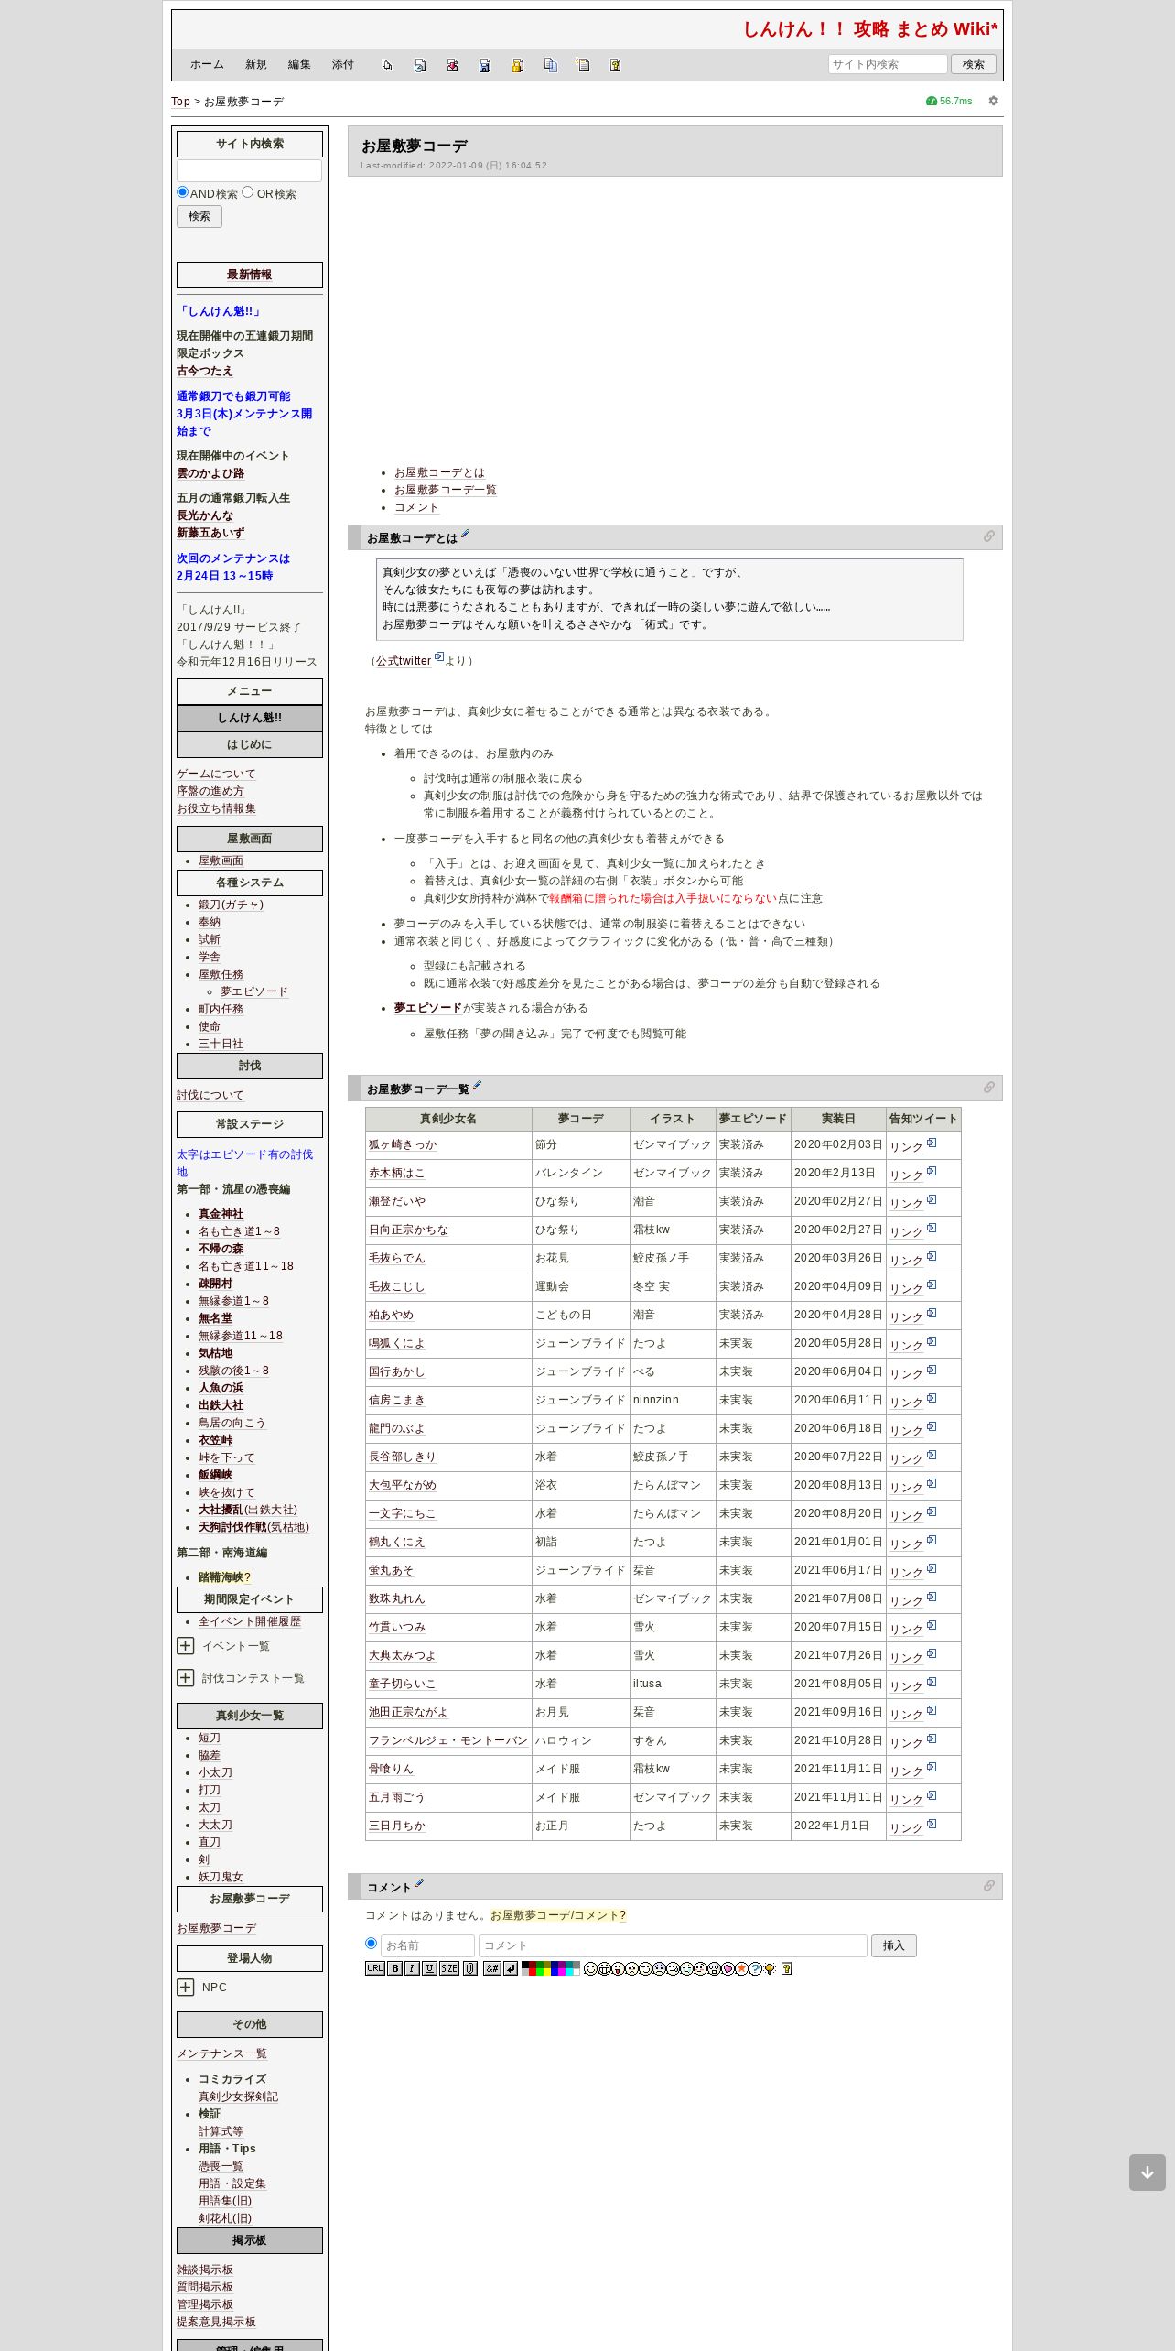Click the edit pencil beside お屋敷夢コーデ一覧 heading
The image size is (1175, 2351).
[477, 1086]
